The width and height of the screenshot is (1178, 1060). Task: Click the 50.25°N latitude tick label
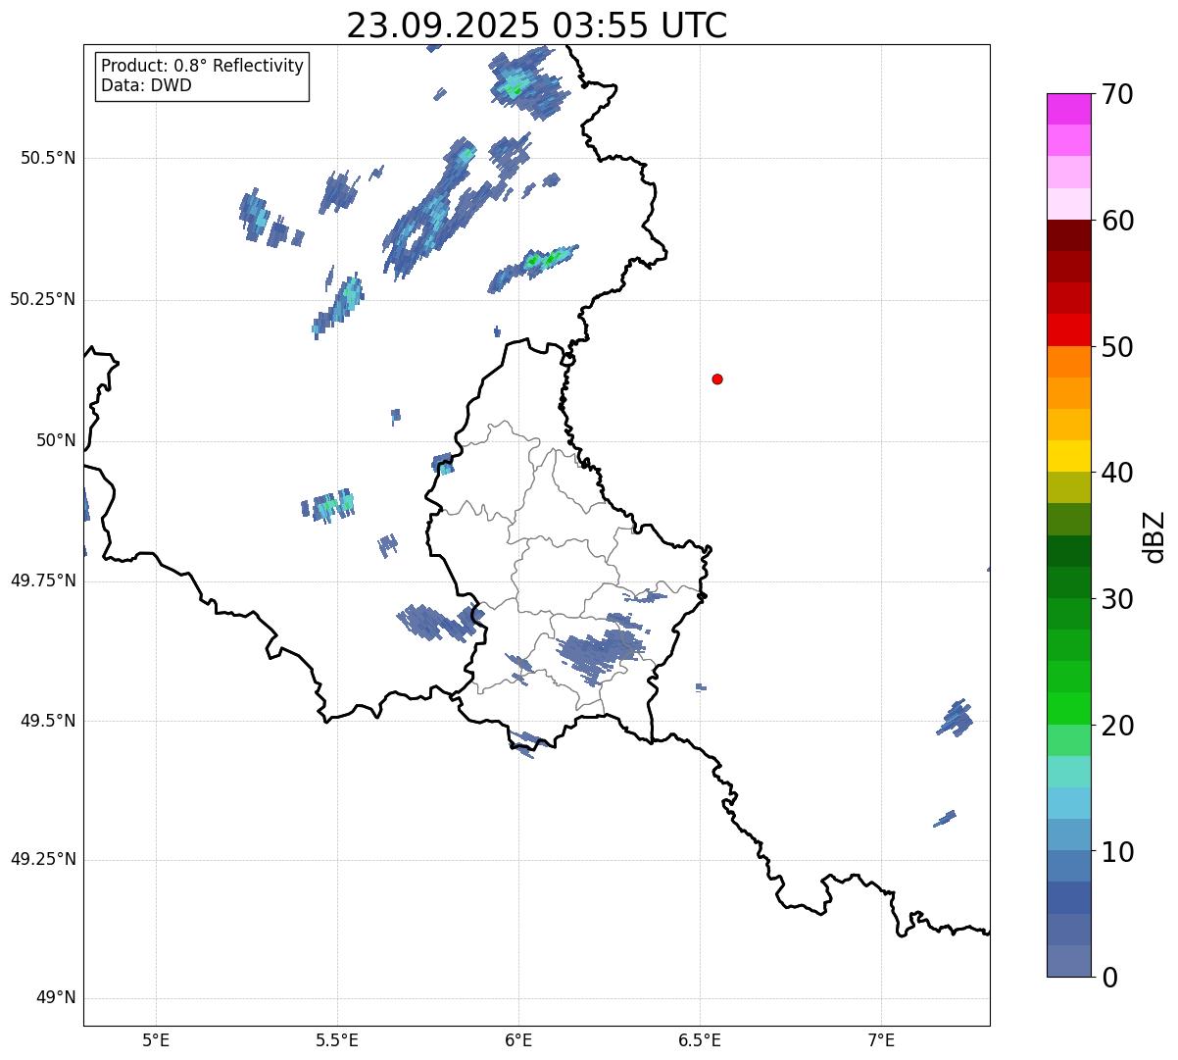tap(42, 299)
